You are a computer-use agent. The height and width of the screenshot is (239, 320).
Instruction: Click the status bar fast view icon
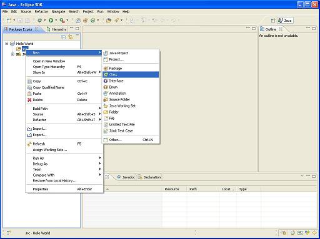(x=9, y=233)
